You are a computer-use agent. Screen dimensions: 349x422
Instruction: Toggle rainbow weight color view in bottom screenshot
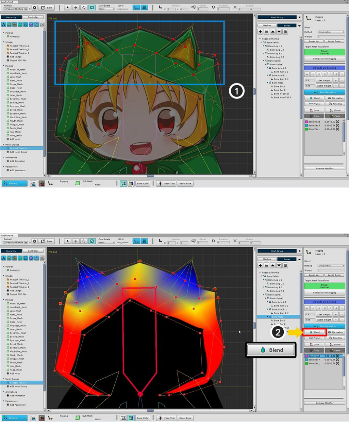[131, 418]
